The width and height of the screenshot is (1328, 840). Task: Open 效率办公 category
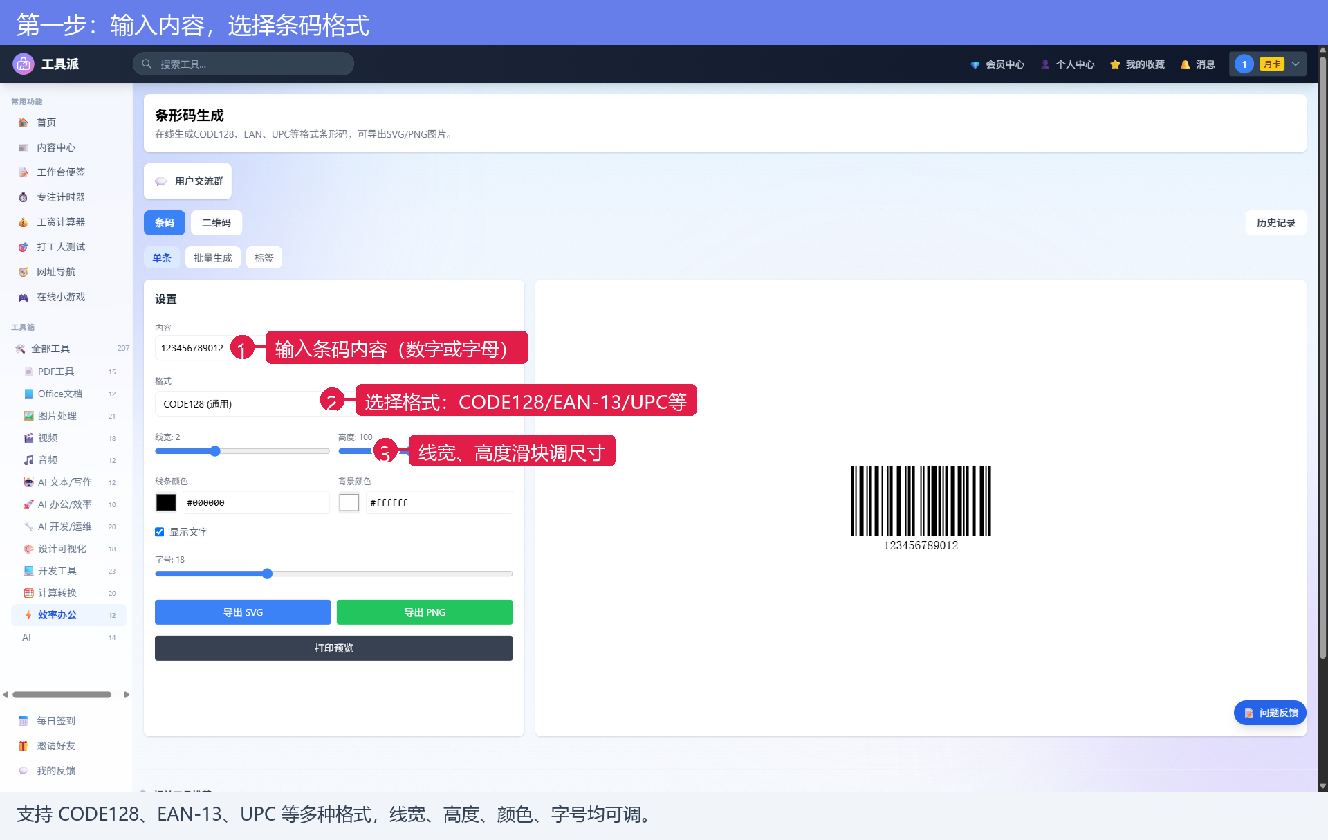69,615
